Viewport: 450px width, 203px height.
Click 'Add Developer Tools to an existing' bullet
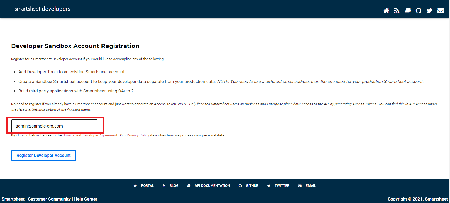click(72, 72)
